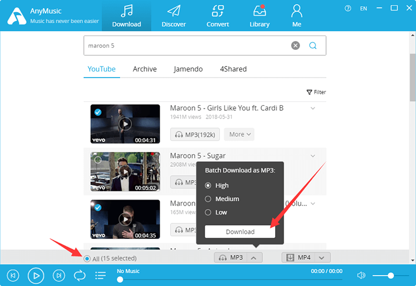Play the Girls Like You thumbnail
Image resolution: width=416 pixels, height=286 pixels.
(x=125, y=124)
